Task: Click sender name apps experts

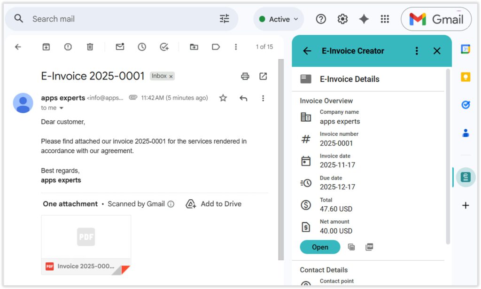Action: [63, 98]
